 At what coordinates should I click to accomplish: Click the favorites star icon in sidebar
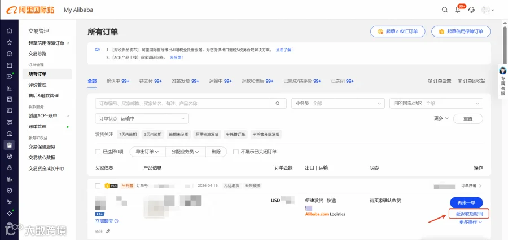(10, 42)
